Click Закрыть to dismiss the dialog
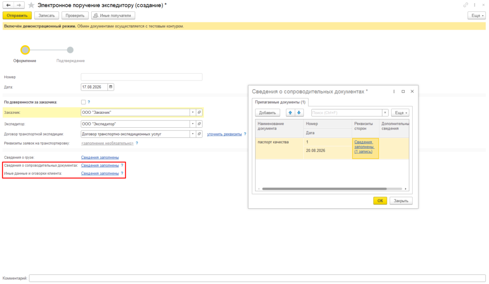This screenshot has width=489, height=284. tap(401, 201)
